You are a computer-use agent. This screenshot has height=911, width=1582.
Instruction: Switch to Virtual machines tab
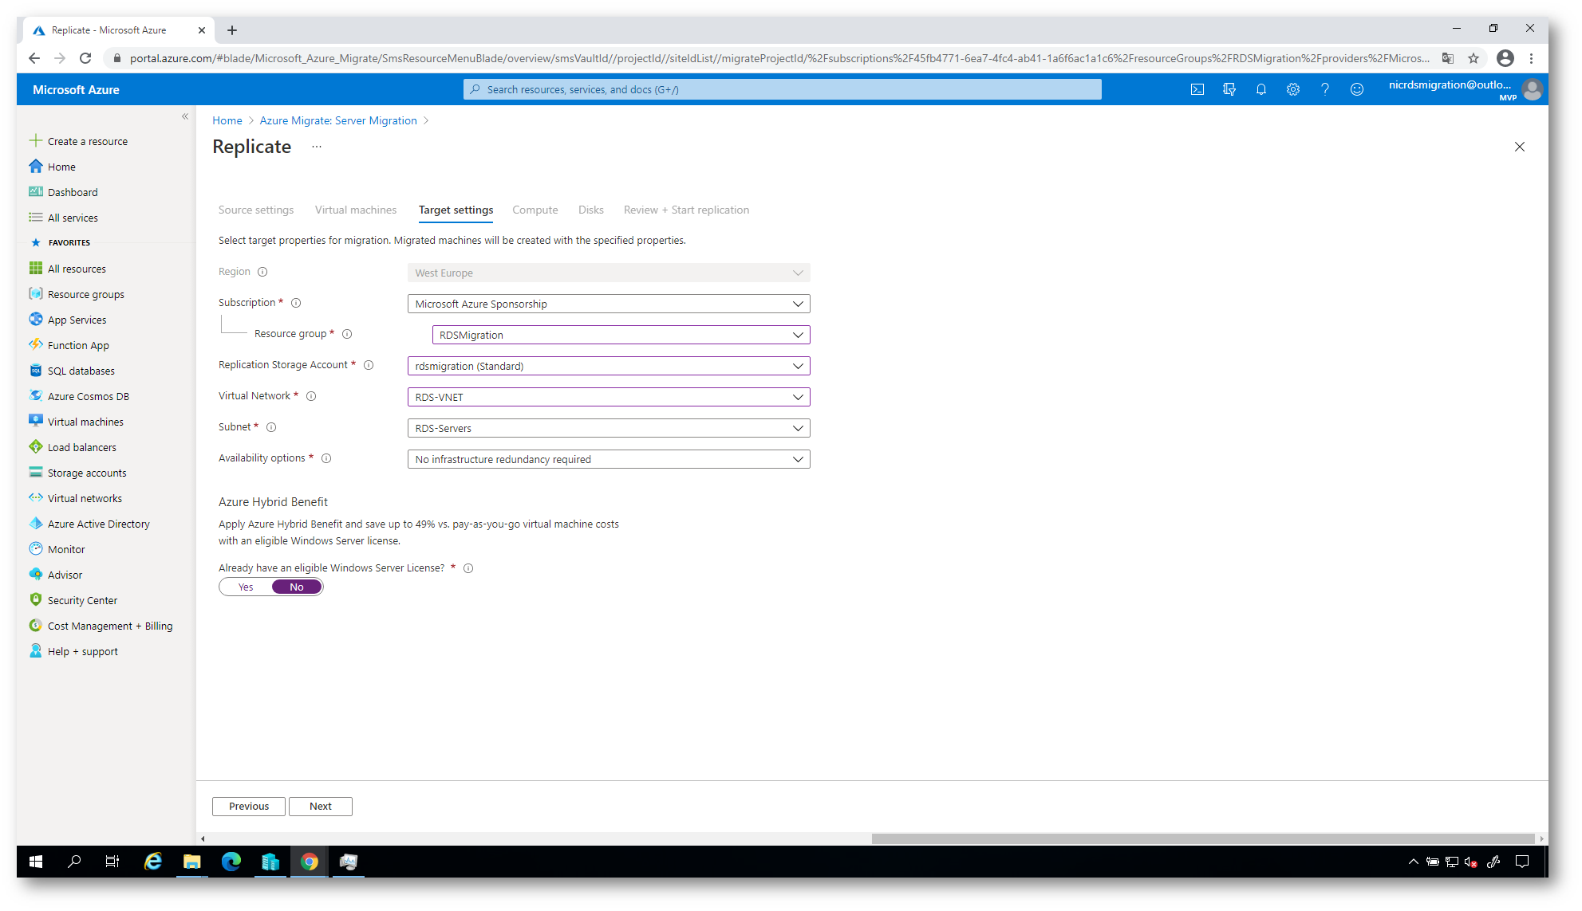[356, 210]
